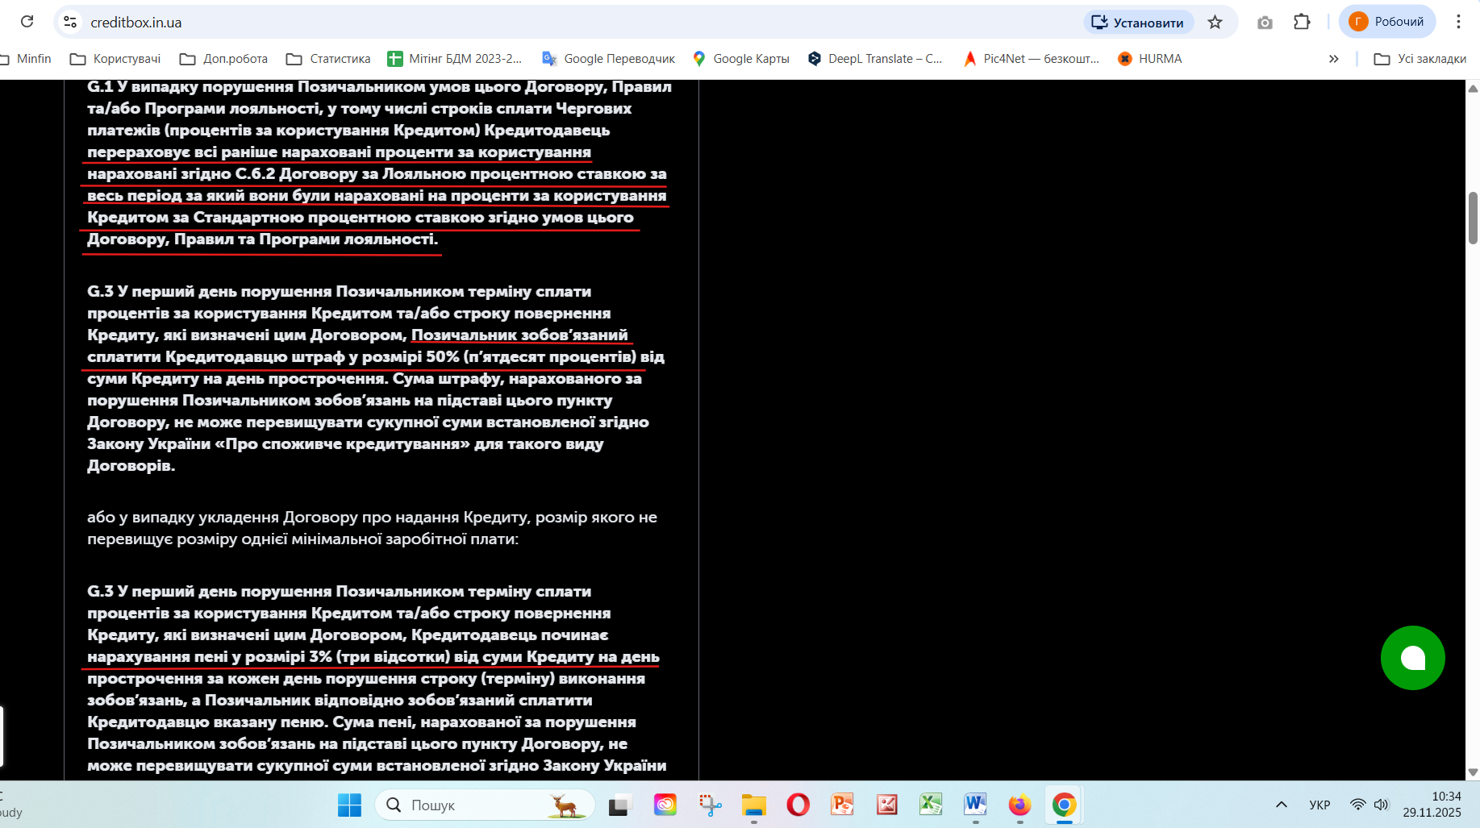The image size is (1480, 828).
Task: Change input language УКР
Action: click(x=1319, y=805)
